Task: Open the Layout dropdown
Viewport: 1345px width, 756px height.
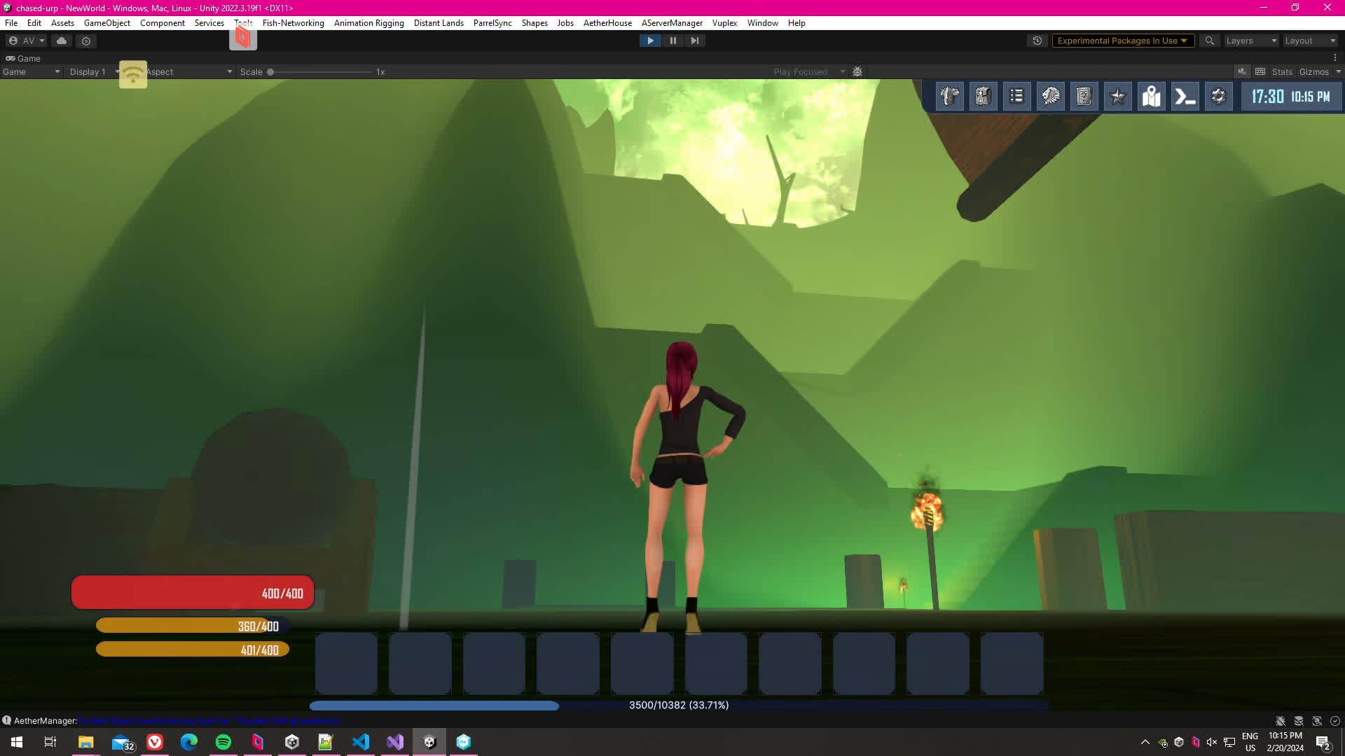Action: (x=1310, y=41)
